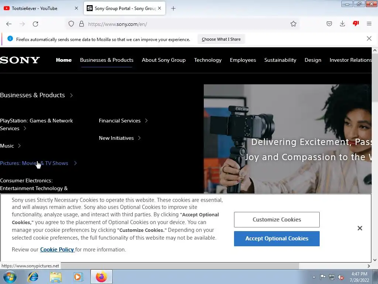The height and width of the screenshot is (284, 378).
Task: Open the New Initiatives link
Action: tap(116, 138)
